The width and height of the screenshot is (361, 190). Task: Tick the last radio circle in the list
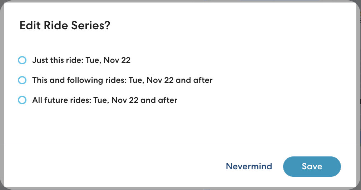click(x=22, y=100)
